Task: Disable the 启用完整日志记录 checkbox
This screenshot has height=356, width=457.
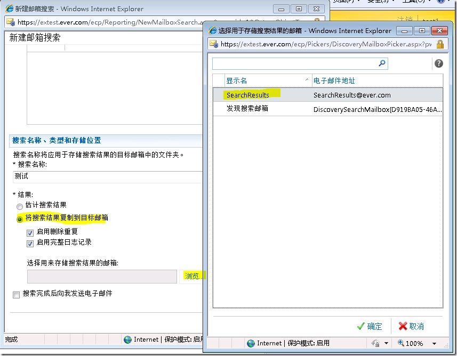Action: pos(30,243)
